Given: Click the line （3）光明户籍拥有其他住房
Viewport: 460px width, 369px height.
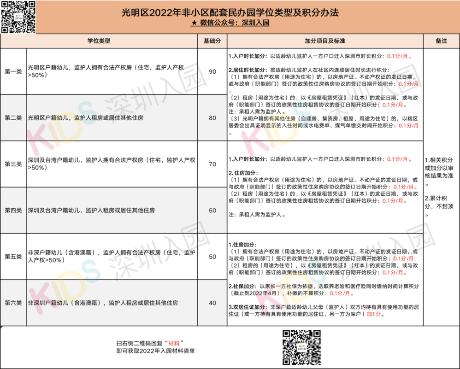Looking at the screenshot, I should [x=324, y=119].
